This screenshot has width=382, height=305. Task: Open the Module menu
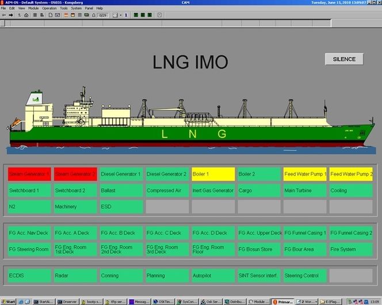33,9
